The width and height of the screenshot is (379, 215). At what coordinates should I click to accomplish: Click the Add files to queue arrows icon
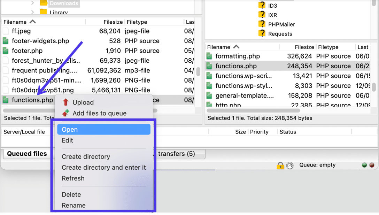(66, 113)
